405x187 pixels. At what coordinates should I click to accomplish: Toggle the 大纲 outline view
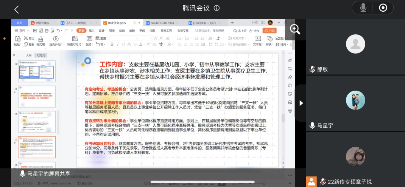pos(28,55)
